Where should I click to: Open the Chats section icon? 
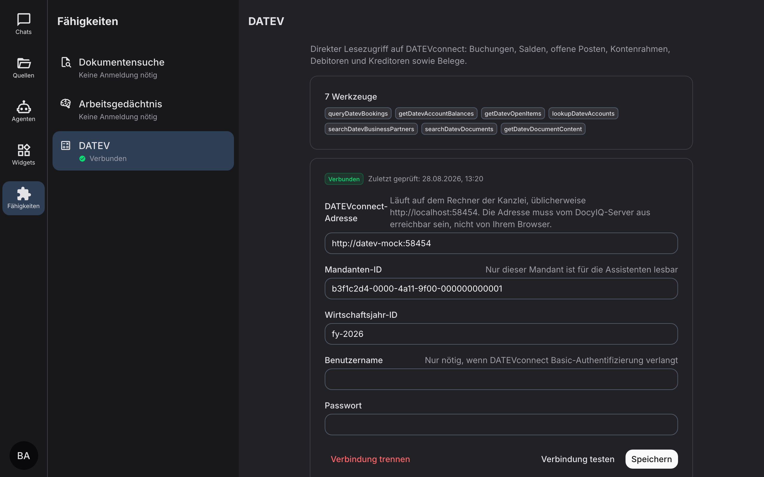[x=24, y=19]
